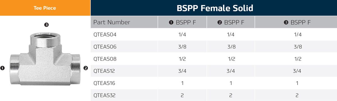Click the 1/4 value in first BSPP column

click(182, 35)
